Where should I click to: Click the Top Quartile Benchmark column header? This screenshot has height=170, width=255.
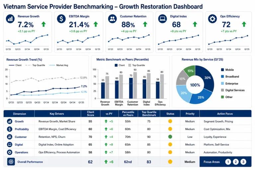tap(149, 114)
